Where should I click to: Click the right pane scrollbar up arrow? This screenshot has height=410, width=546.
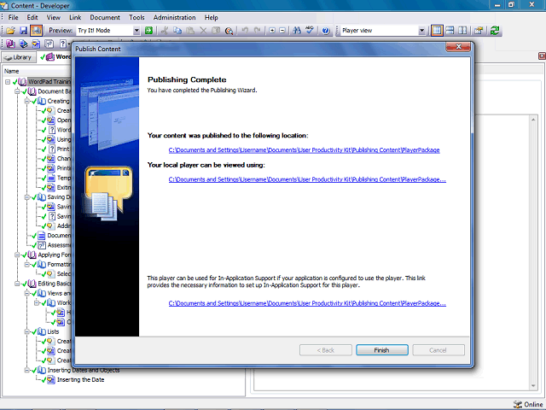(x=533, y=120)
